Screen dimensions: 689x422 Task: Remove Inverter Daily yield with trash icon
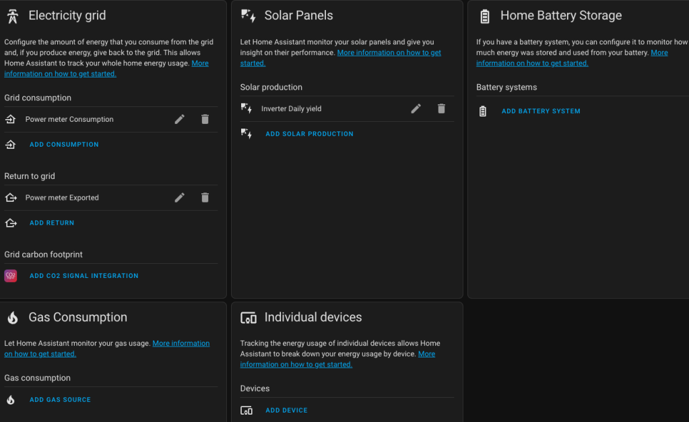click(441, 108)
